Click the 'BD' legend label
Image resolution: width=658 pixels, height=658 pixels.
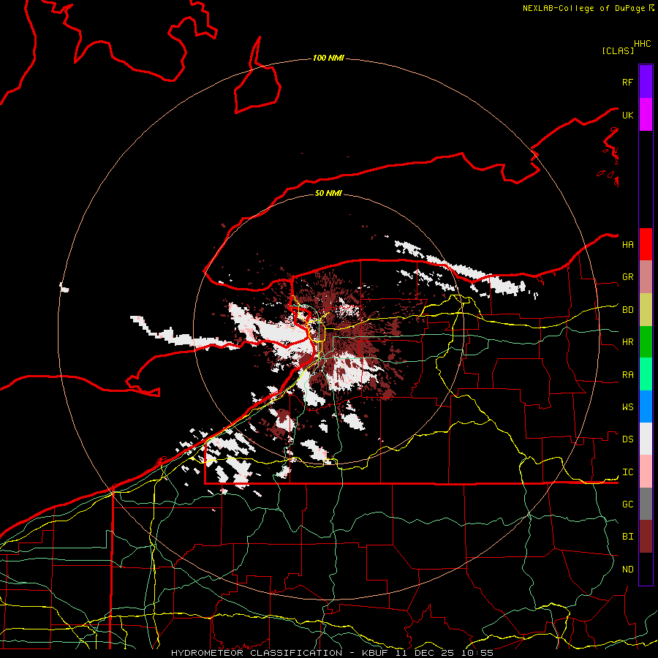click(x=627, y=310)
